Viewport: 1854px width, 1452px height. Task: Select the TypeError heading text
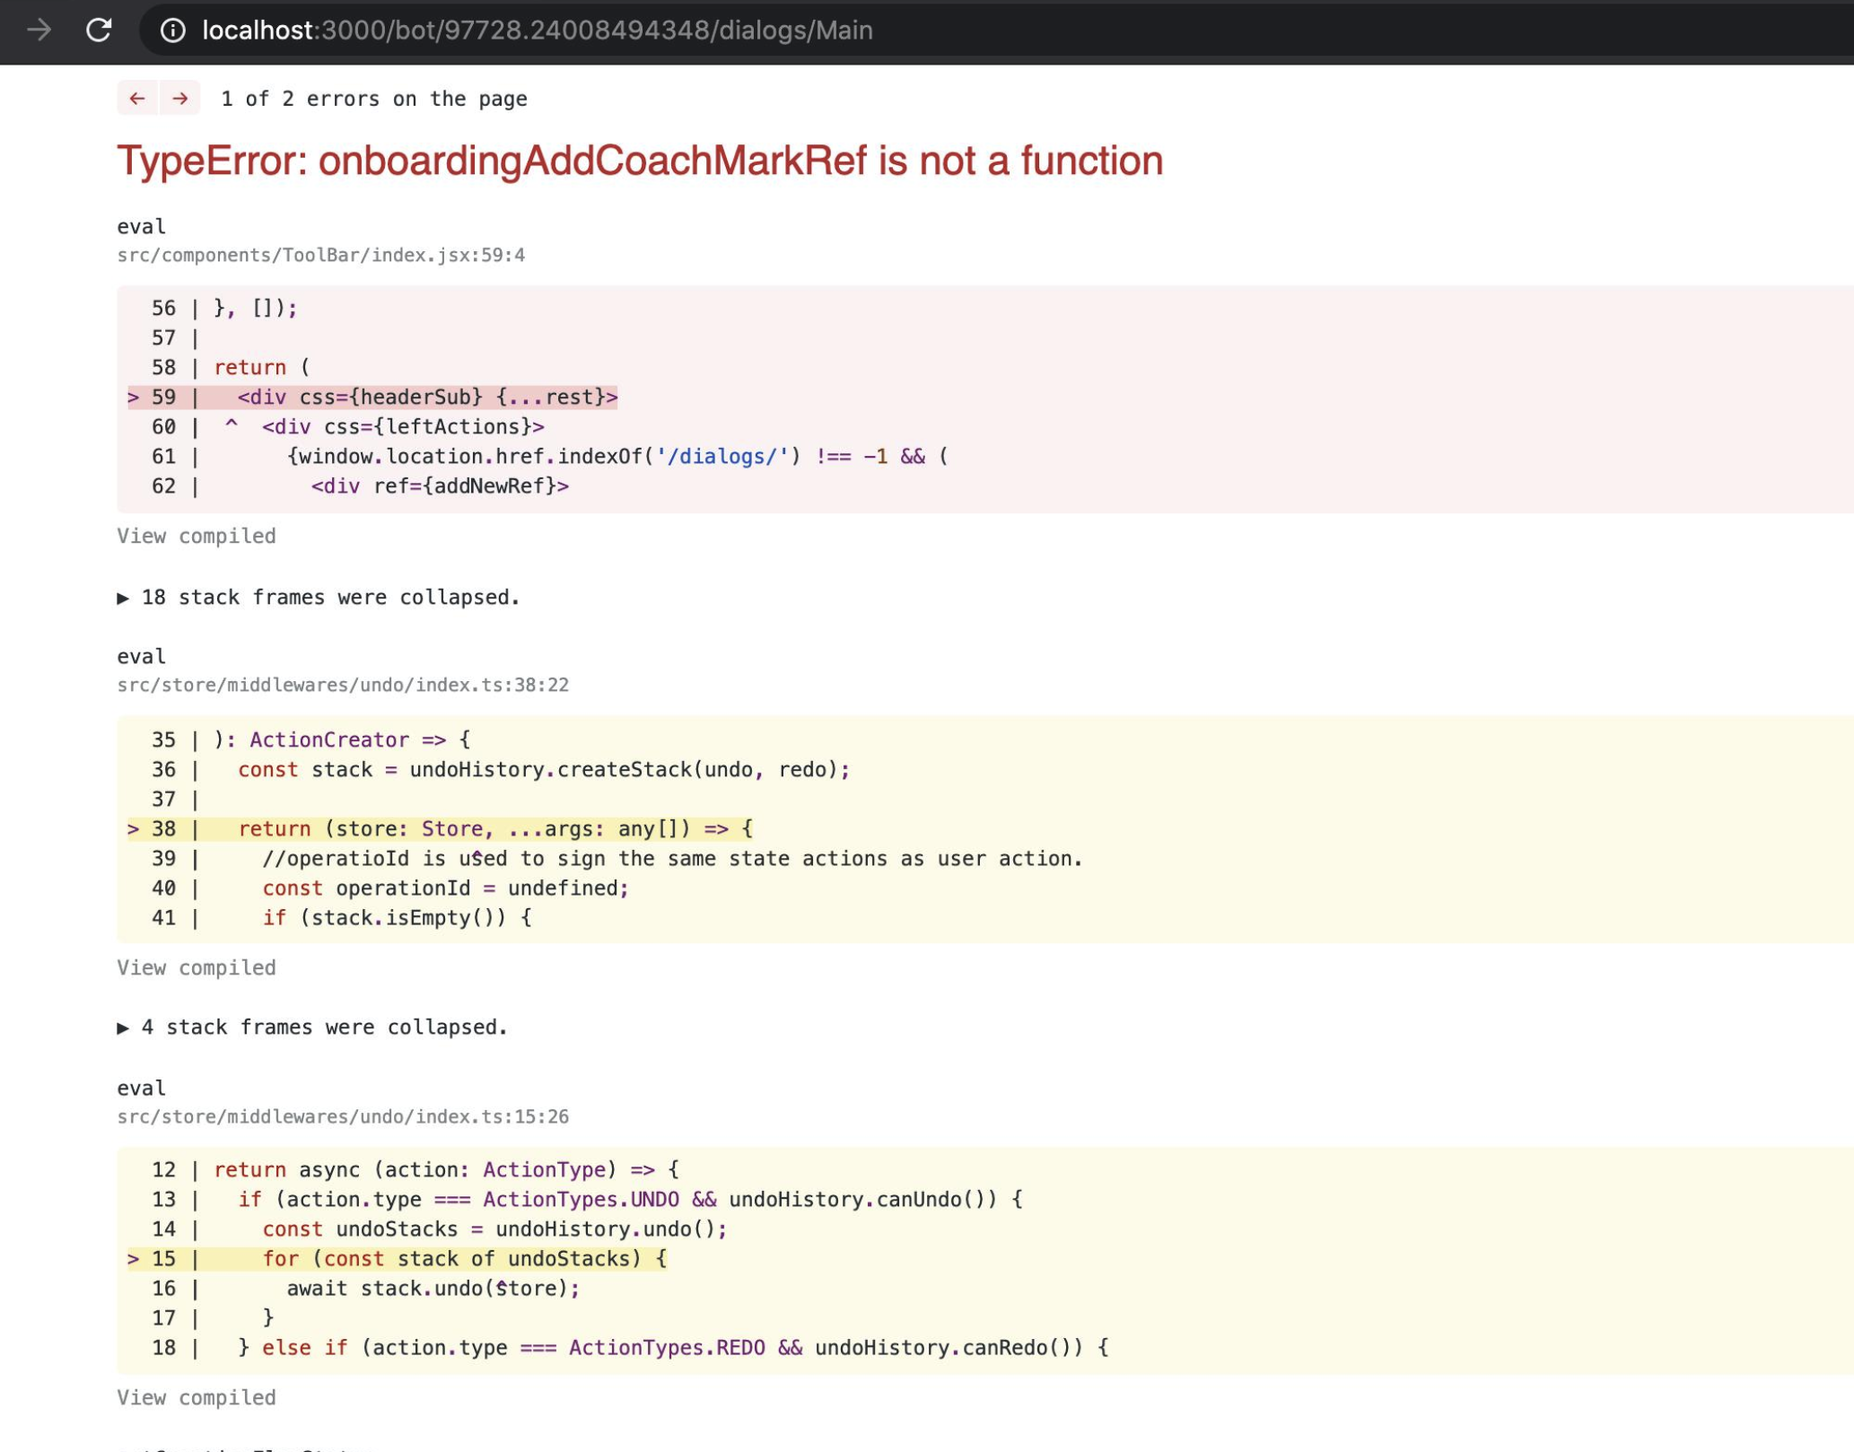[640, 161]
